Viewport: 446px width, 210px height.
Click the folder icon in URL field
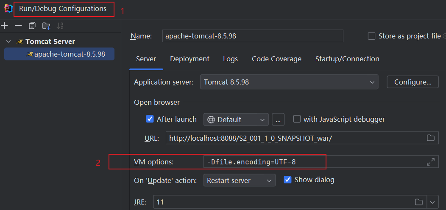(x=430, y=138)
